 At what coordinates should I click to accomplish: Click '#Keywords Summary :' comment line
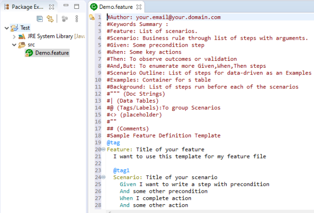click(x=137, y=24)
